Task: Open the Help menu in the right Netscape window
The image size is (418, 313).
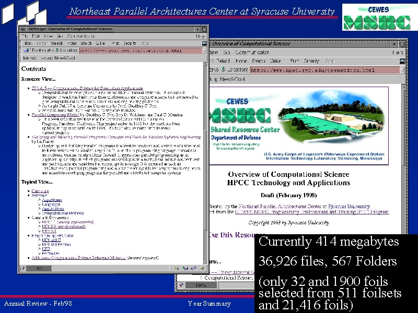Action: pyautogui.click(x=398, y=53)
